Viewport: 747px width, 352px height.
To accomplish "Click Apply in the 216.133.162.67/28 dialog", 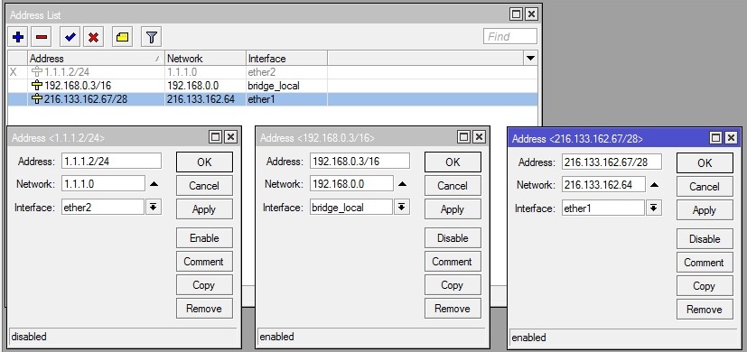I will 705,210.
